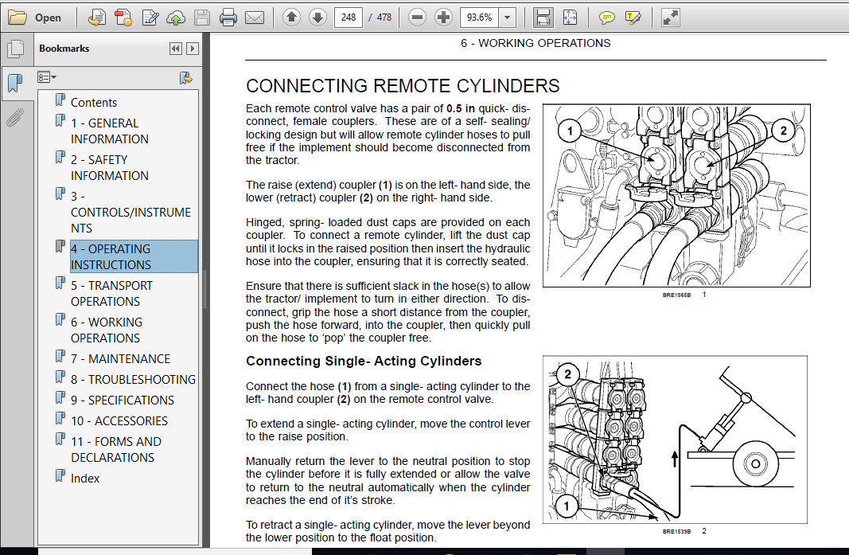Open bookmark 10 - ACCESSORIES

(119, 420)
